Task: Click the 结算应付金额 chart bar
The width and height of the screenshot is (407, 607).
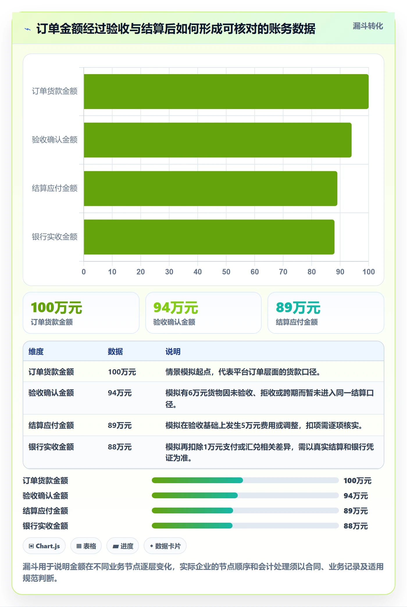Action: [x=210, y=189]
